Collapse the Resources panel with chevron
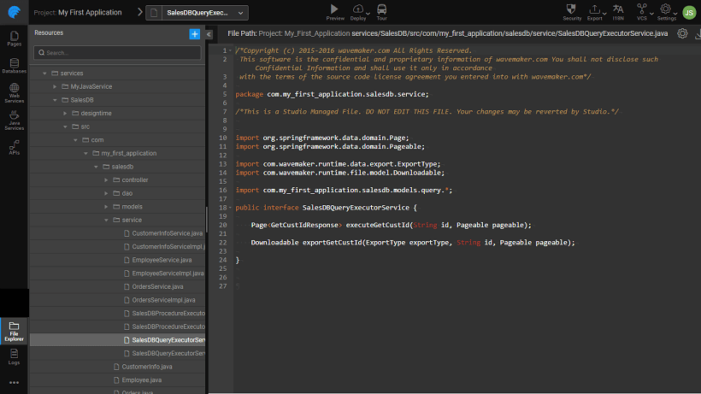 [x=210, y=33]
